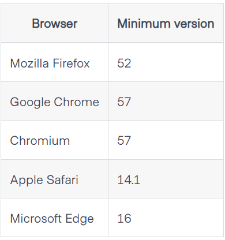Click the word Chrome in second row
This screenshot has height=240, width=225.
point(77,102)
